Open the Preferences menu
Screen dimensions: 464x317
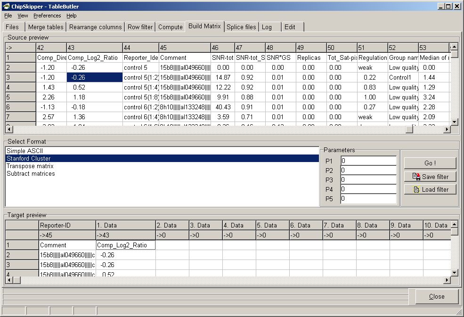[x=47, y=16]
